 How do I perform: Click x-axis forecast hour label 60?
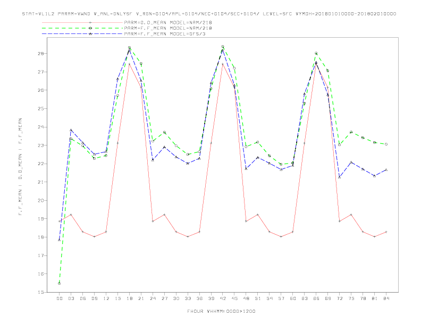tap(293, 298)
